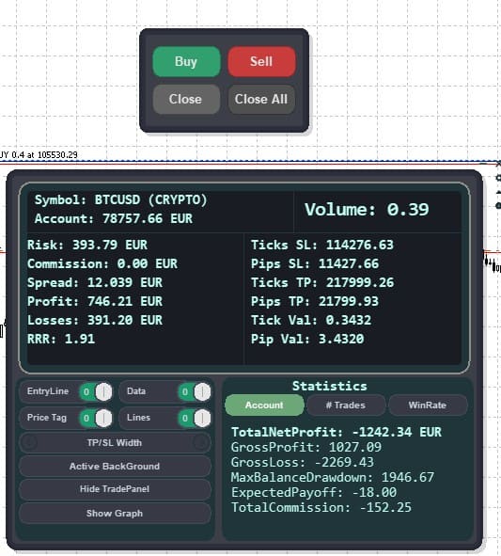Click the order label at 105530.29
Image resolution: width=501 pixels, height=556 pixels.
(x=39, y=155)
